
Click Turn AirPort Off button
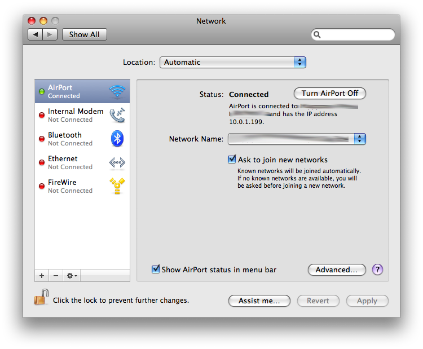point(330,94)
